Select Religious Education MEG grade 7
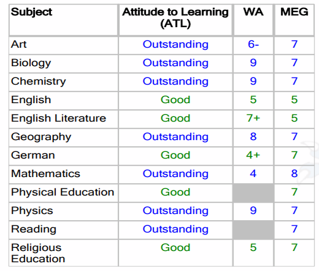 point(294,247)
